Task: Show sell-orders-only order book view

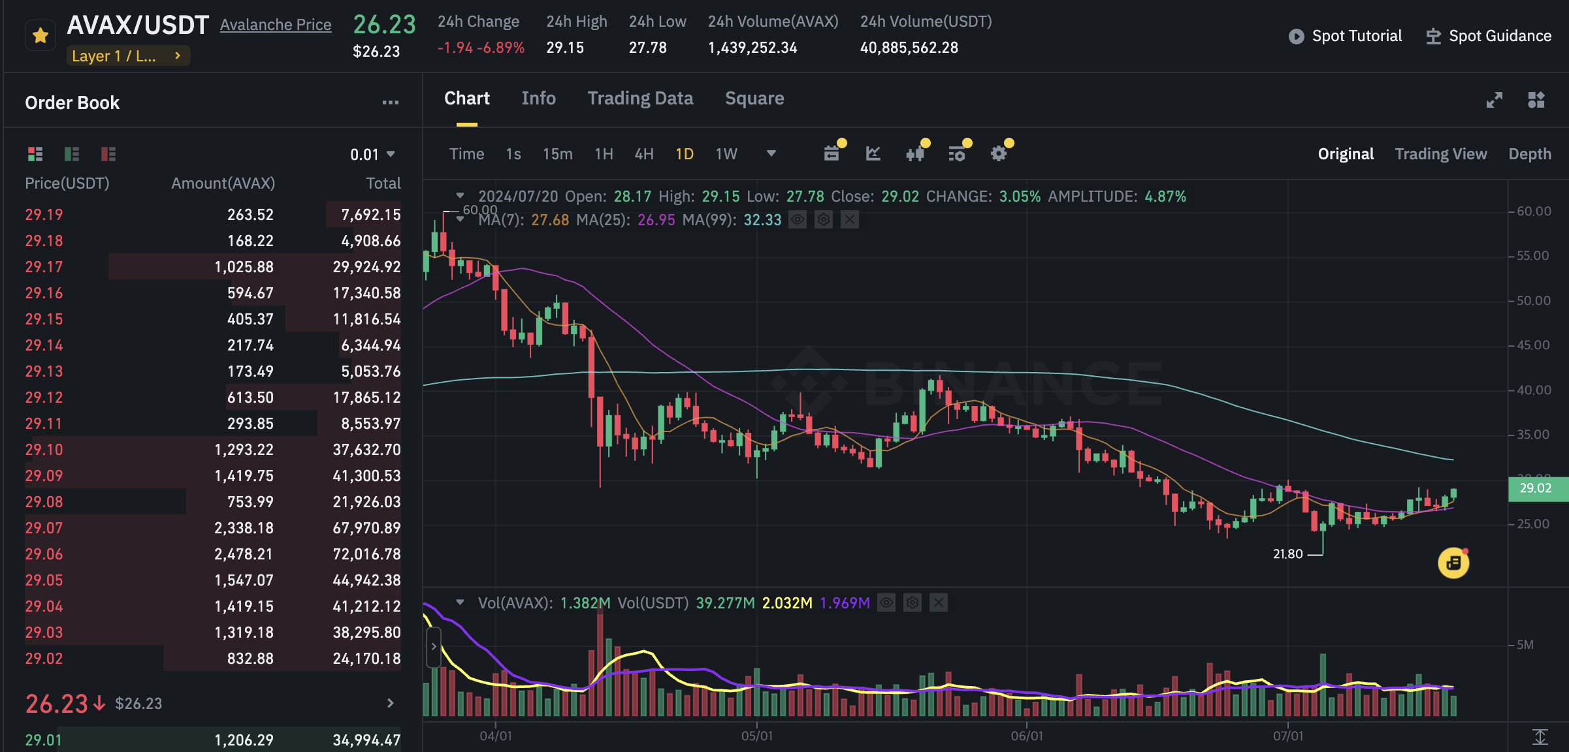Action: 108,154
